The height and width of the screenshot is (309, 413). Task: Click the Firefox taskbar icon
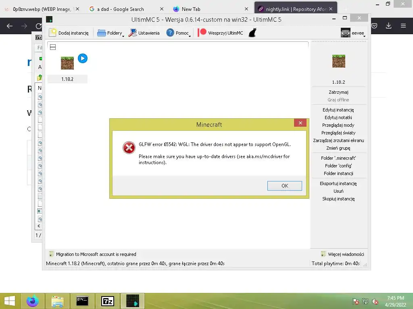coord(33,301)
